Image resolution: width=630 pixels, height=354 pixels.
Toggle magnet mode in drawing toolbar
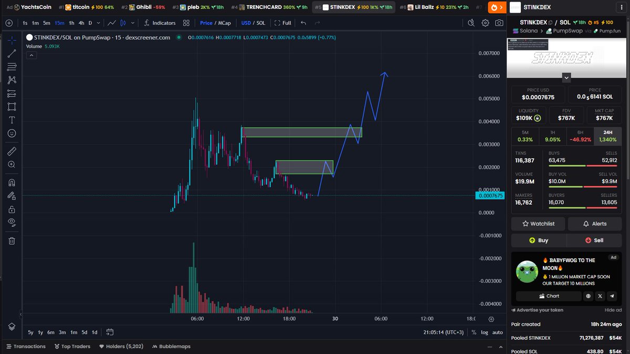tap(12, 182)
